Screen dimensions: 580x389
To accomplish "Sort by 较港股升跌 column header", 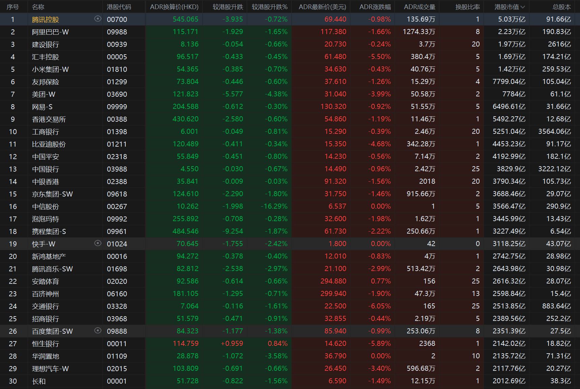I will click(x=228, y=7).
